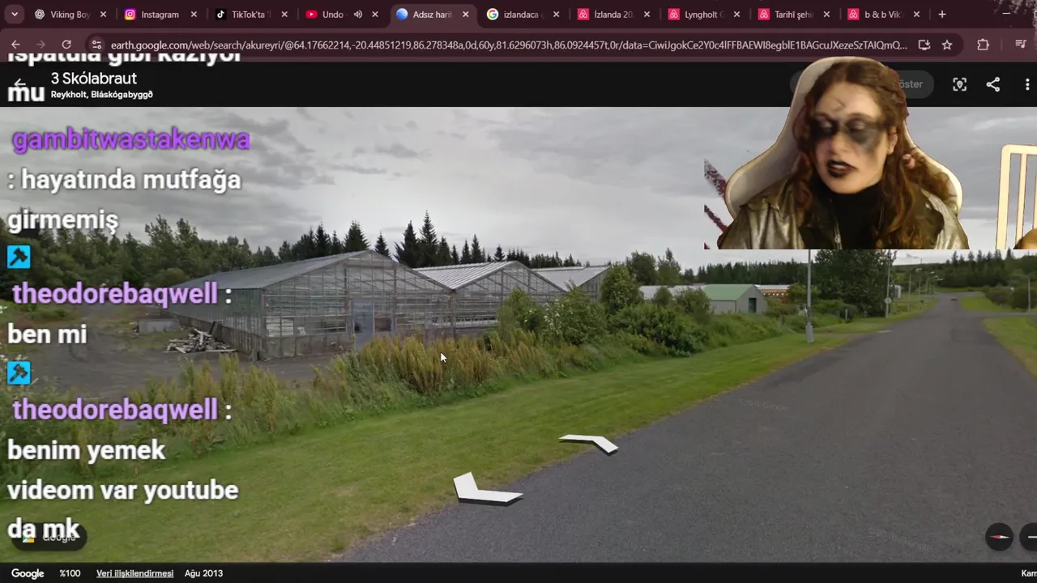The width and height of the screenshot is (1037, 583).
Task: Open the Instagram browser tab
Action: 160,15
